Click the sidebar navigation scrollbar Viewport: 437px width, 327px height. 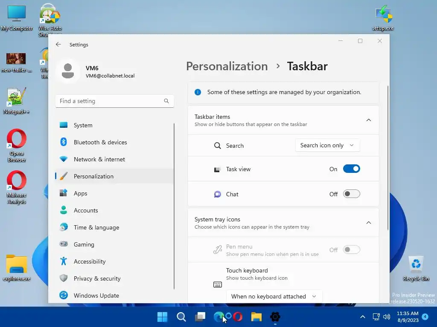(x=174, y=206)
